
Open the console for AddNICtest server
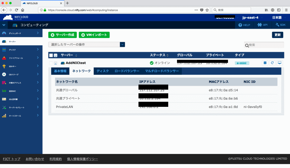point(280,63)
